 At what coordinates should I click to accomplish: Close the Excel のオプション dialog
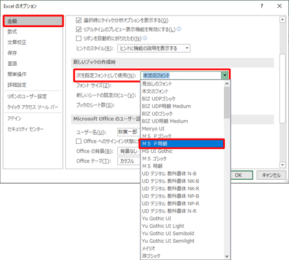coord(279,6)
